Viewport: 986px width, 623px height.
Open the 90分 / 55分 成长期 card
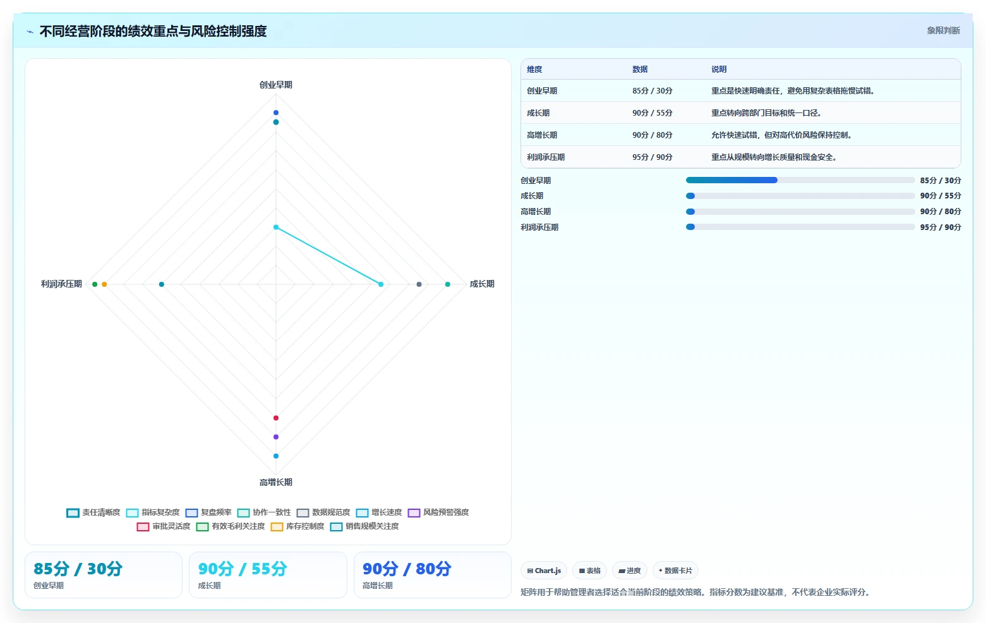pyautogui.click(x=268, y=575)
